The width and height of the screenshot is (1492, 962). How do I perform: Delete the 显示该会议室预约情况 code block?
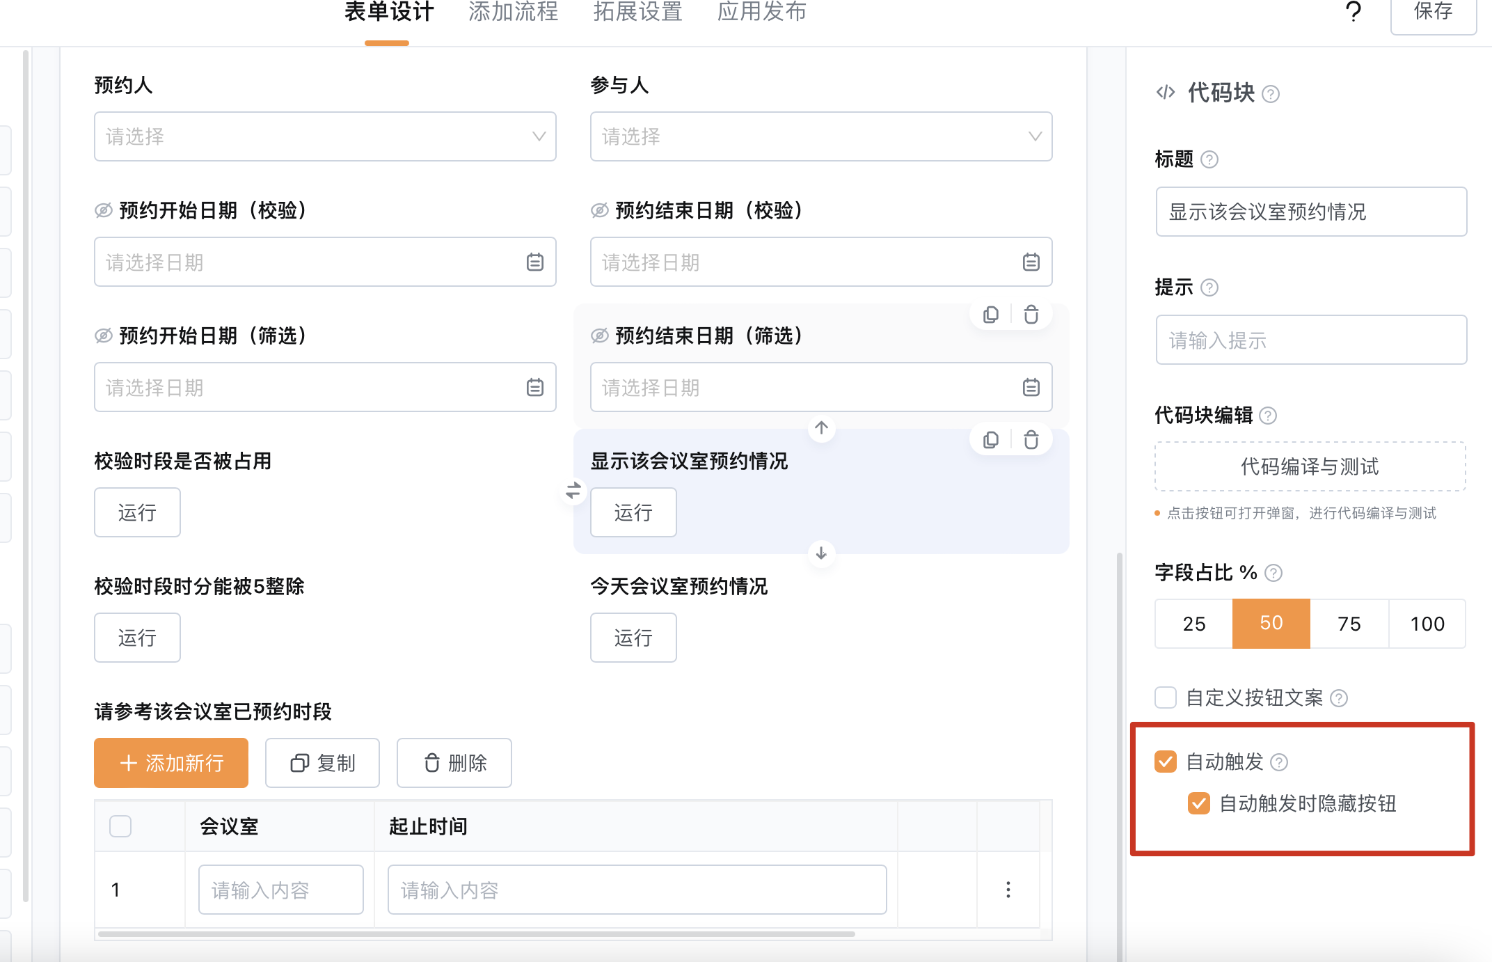point(1031,440)
